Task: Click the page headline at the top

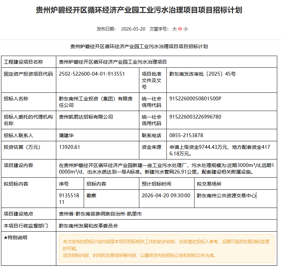Action: [x=139, y=10]
